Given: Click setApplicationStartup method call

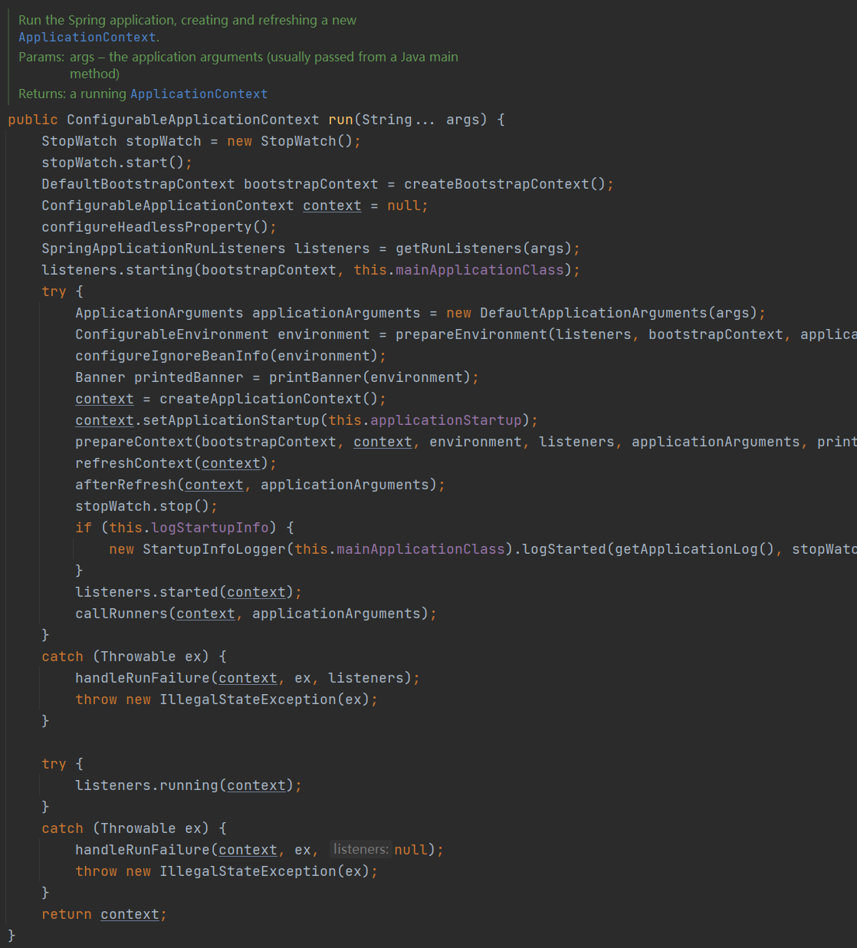Looking at the screenshot, I should pos(231,420).
